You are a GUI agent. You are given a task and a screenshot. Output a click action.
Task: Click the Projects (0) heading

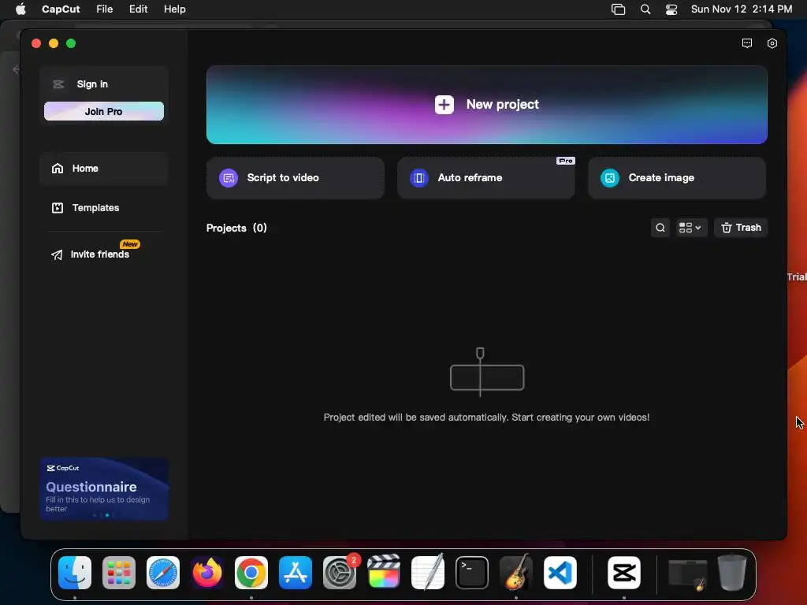(x=236, y=228)
